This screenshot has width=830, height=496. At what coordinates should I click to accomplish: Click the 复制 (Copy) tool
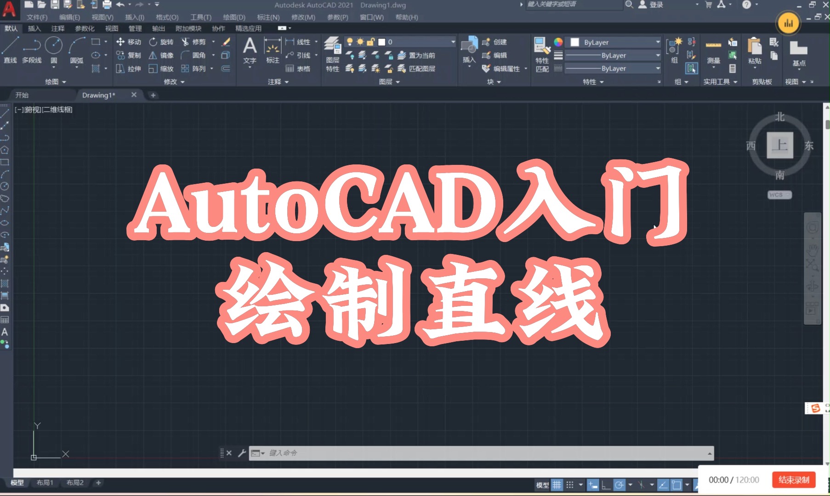[129, 55]
